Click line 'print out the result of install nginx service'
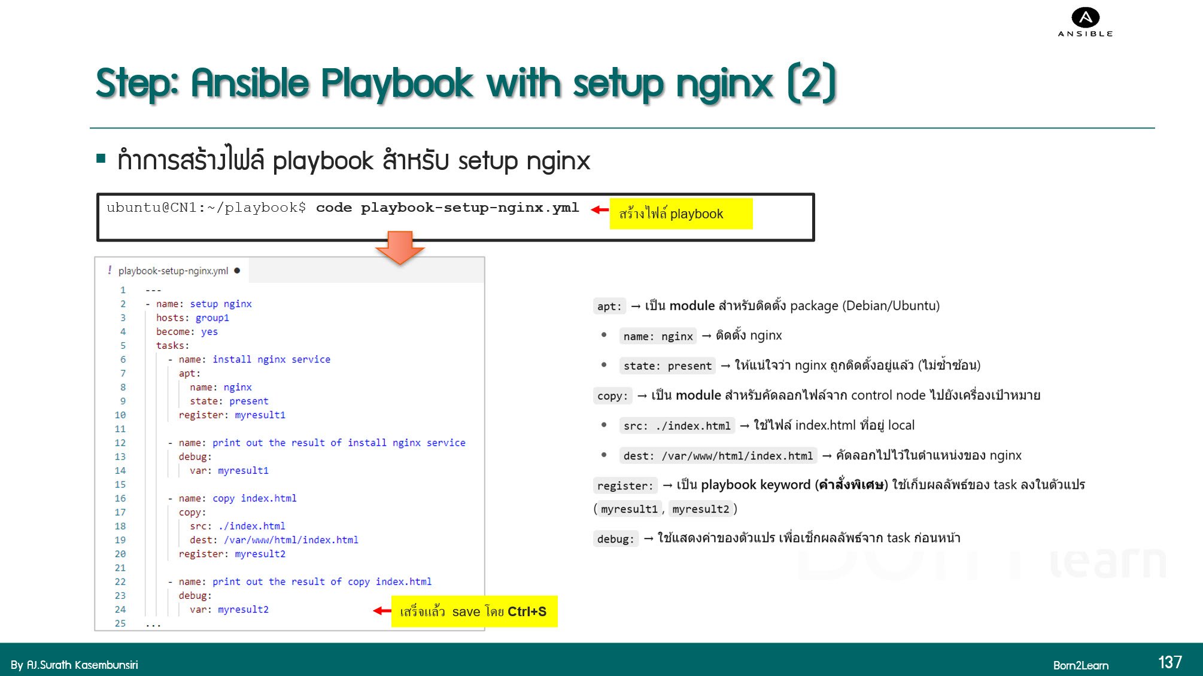The image size is (1203, 676). (339, 443)
